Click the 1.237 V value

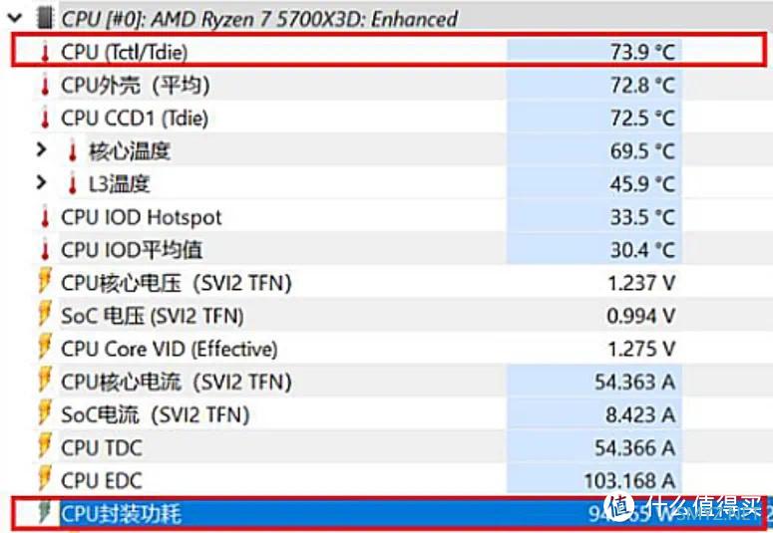click(641, 283)
